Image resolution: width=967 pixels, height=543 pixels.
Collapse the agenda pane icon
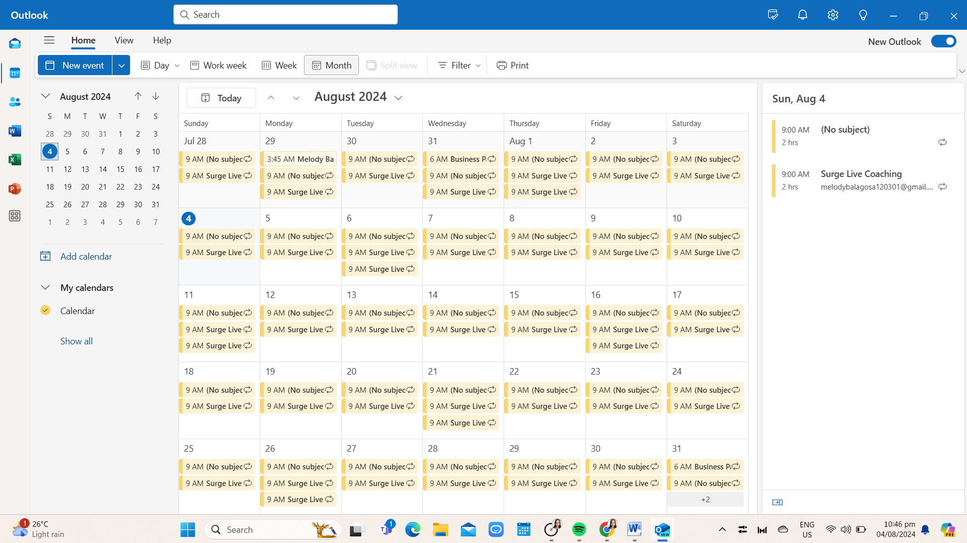pyautogui.click(x=777, y=502)
